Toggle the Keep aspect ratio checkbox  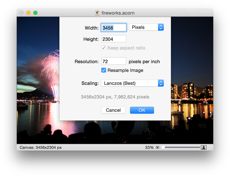click(x=104, y=48)
